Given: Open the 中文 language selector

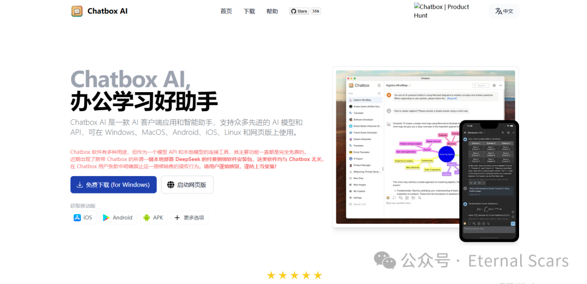Looking at the screenshot, I should (x=504, y=11).
